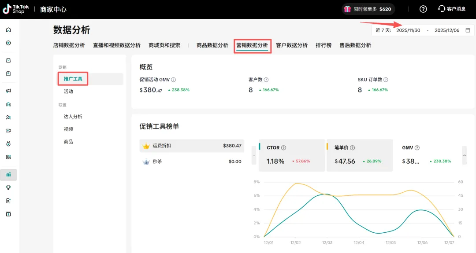476x253 pixels.
Task: Open the start date 2025/11/30 field
Action: pyautogui.click(x=408, y=30)
